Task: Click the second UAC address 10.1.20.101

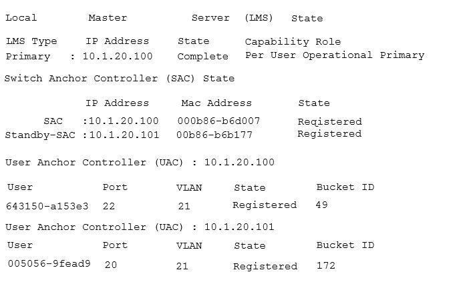Action: pyautogui.click(x=239, y=227)
